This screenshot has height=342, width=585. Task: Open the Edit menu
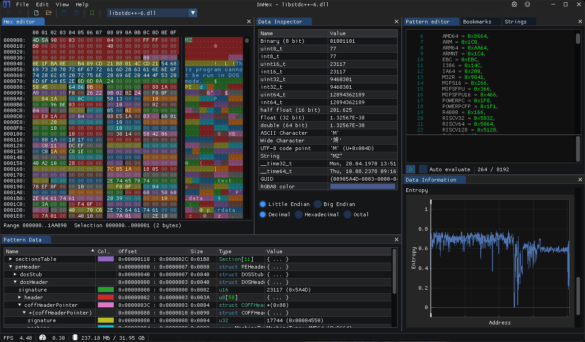(42, 4)
